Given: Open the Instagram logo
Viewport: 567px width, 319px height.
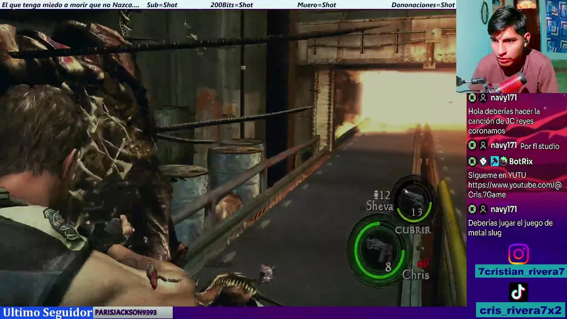Looking at the screenshot, I should click(518, 254).
